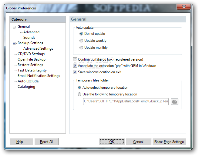
Task: Select Email Notification Settings in tree
Action: coord(39,76)
